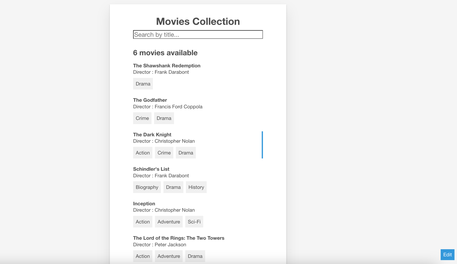Click the Drama tag under The Godfather
Viewport: 457px width, 264px height.
pos(164,118)
